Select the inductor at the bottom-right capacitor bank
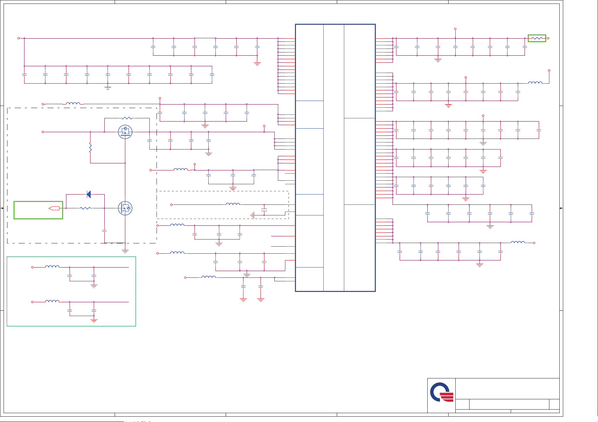Screen dimensions: 598x422 pos(518,242)
